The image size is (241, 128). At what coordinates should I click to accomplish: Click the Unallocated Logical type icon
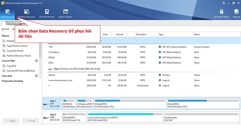coord(160,86)
